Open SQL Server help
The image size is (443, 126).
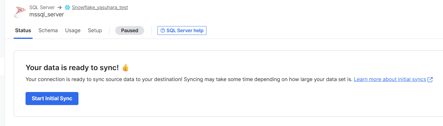(x=182, y=30)
